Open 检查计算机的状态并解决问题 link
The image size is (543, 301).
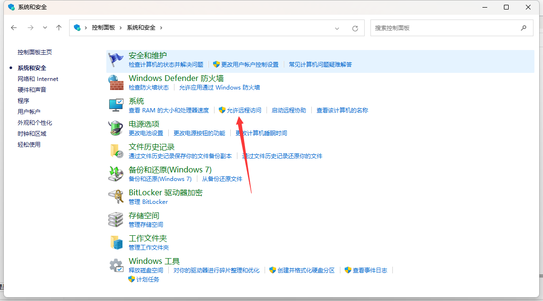[166, 65]
